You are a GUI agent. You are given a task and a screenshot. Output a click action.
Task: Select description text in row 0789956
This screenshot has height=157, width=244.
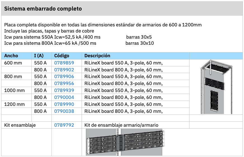[x=124, y=84]
